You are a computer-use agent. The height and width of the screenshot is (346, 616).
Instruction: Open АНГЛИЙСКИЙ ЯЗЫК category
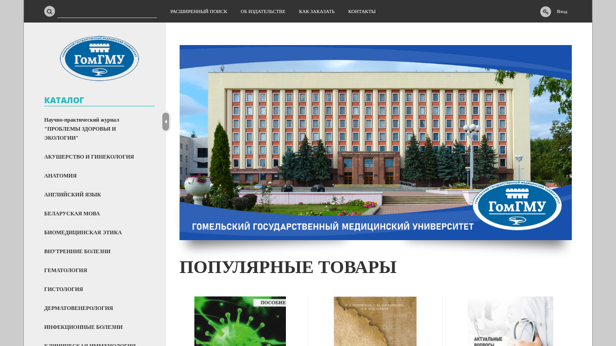point(73,195)
